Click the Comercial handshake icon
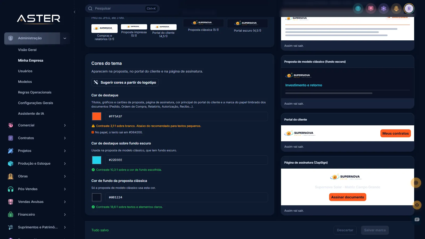Image resolution: width=425 pixels, height=239 pixels. (11, 125)
